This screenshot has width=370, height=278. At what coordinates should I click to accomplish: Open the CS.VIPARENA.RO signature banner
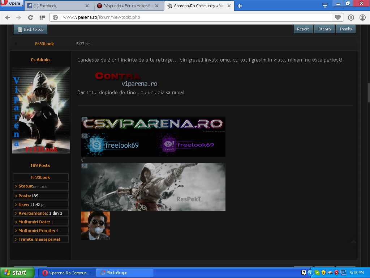tap(153, 125)
